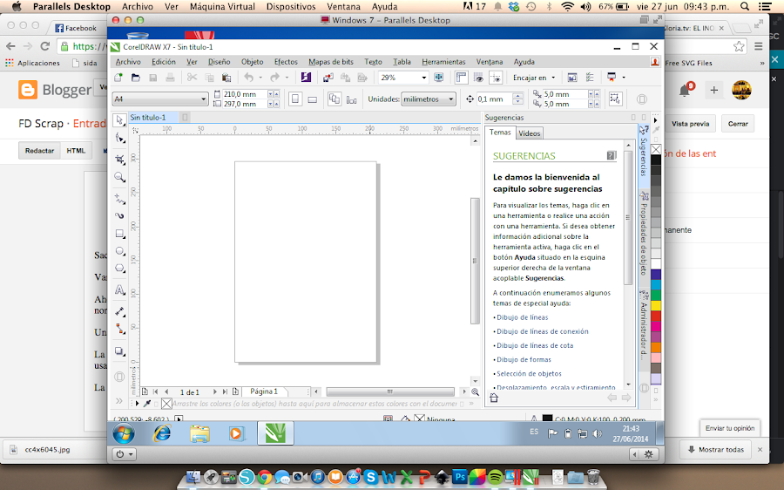
Task: Click the home icon in Sugerencias panel
Action: coord(494,398)
